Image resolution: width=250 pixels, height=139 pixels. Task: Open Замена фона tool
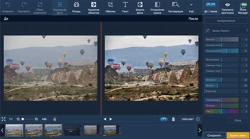(x=140, y=8)
